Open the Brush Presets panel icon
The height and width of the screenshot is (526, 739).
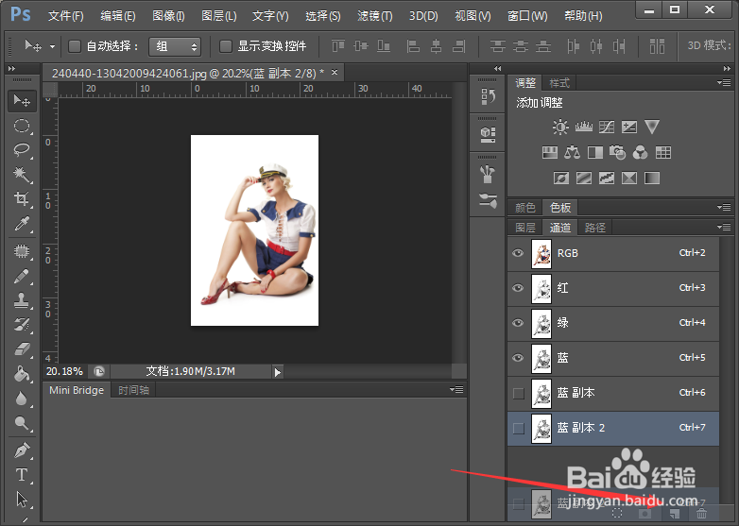coord(488,201)
